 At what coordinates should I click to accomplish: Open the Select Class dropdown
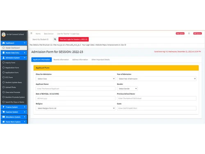point(75,79)
